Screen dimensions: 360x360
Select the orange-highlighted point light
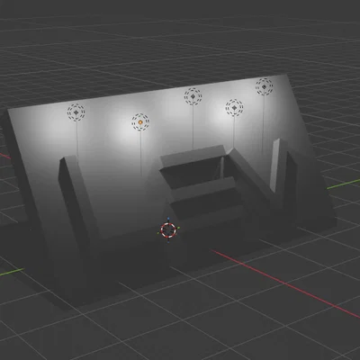140,122
